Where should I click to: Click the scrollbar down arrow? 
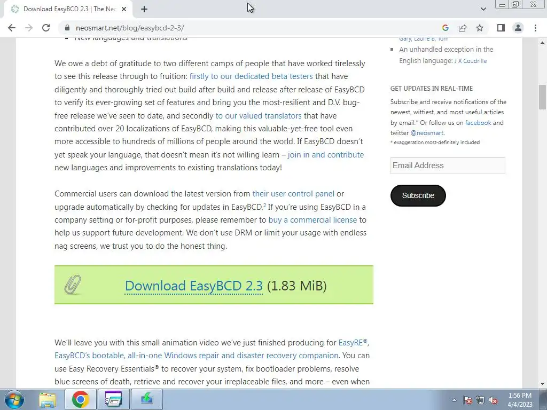click(x=542, y=384)
